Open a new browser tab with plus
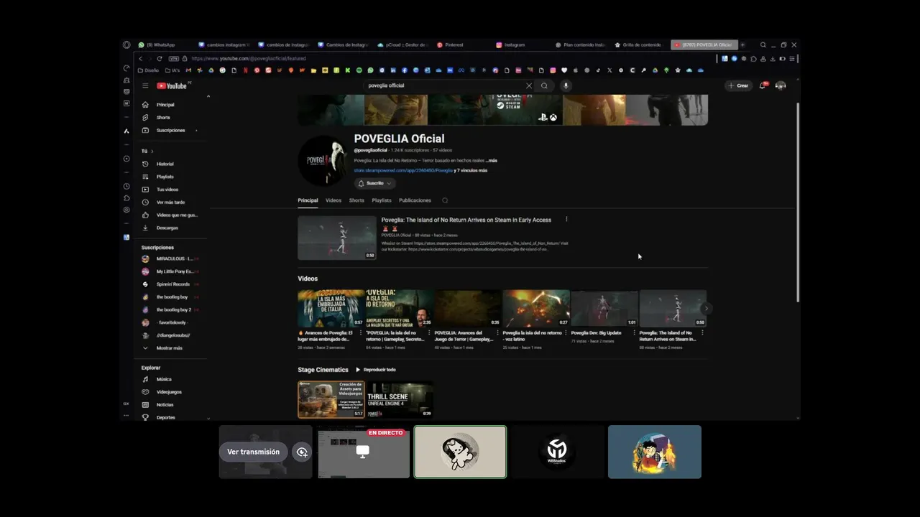 coord(742,45)
